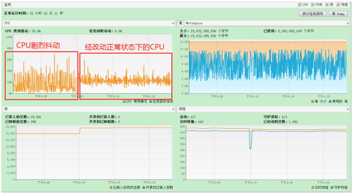Screen dimensions: 352x193
Task: Click the 已装入的总数 15,681 value
Action: (36, 117)
